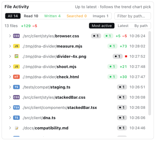Click the 10:24:46 timestamp

click(137, 128)
